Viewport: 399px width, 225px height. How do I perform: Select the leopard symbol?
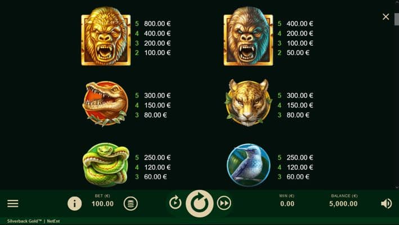coord(248,102)
